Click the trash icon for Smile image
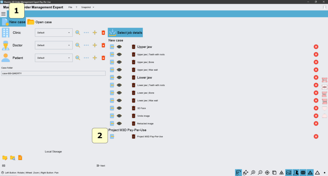 [x=134, y=116]
